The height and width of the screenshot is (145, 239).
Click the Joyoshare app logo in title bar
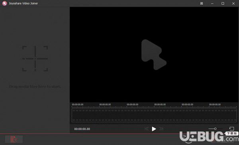(4, 3)
